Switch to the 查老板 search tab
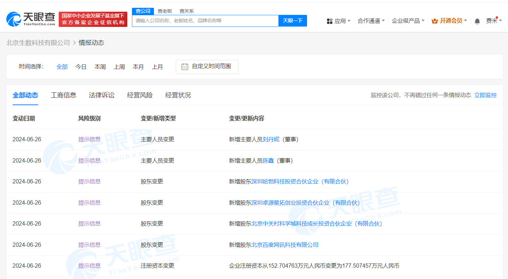The width and height of the screenshot is (508, 279). click(164, 11)
